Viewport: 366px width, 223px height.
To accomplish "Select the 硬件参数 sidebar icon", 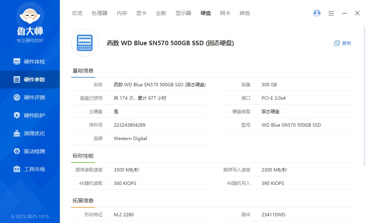I will tap(17, 80).
